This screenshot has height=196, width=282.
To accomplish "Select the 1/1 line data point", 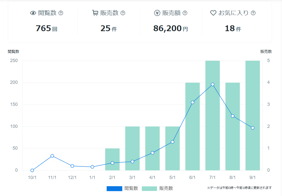I will (x=92, y=167).
